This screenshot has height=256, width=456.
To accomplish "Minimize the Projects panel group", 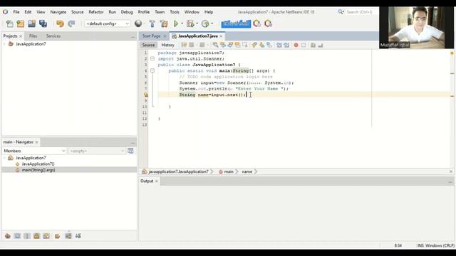I will coord(133,36).
